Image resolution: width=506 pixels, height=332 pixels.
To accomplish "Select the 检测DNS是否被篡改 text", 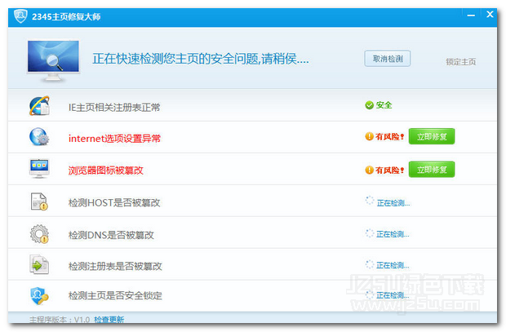I will coord(111,235).
